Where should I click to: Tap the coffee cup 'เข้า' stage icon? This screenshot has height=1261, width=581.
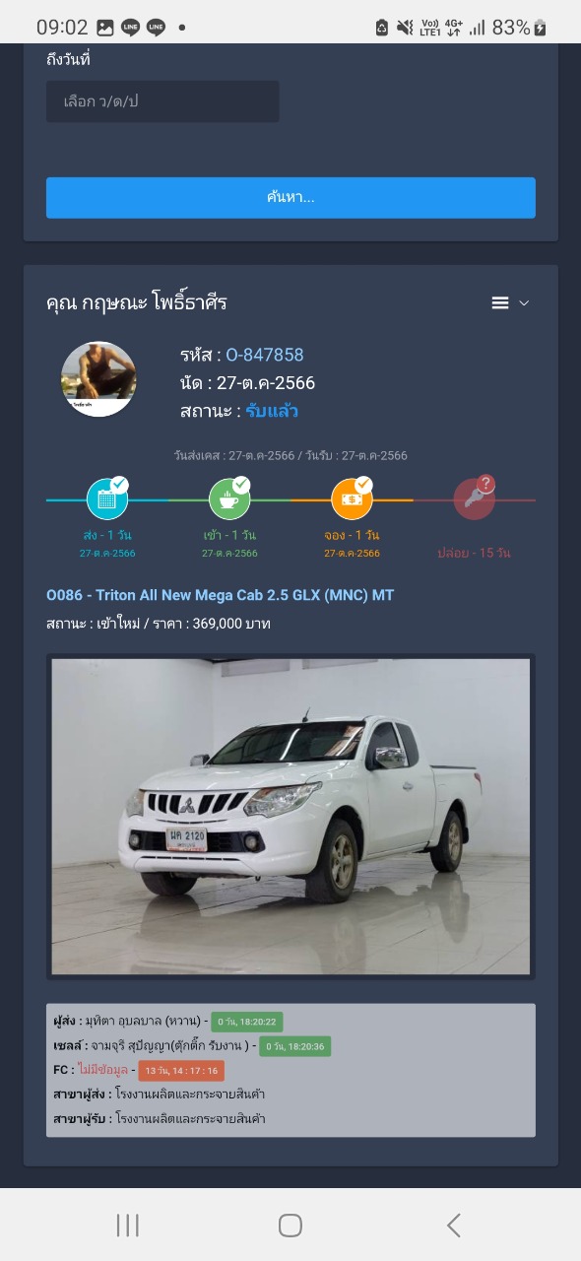click(x=229, y=498)
